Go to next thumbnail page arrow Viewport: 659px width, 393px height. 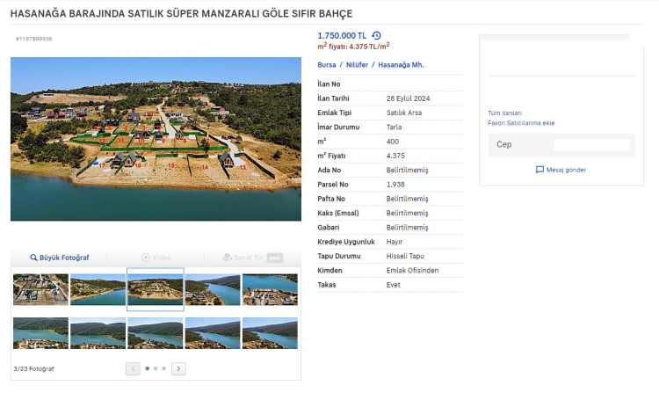(x=178, y=368)
